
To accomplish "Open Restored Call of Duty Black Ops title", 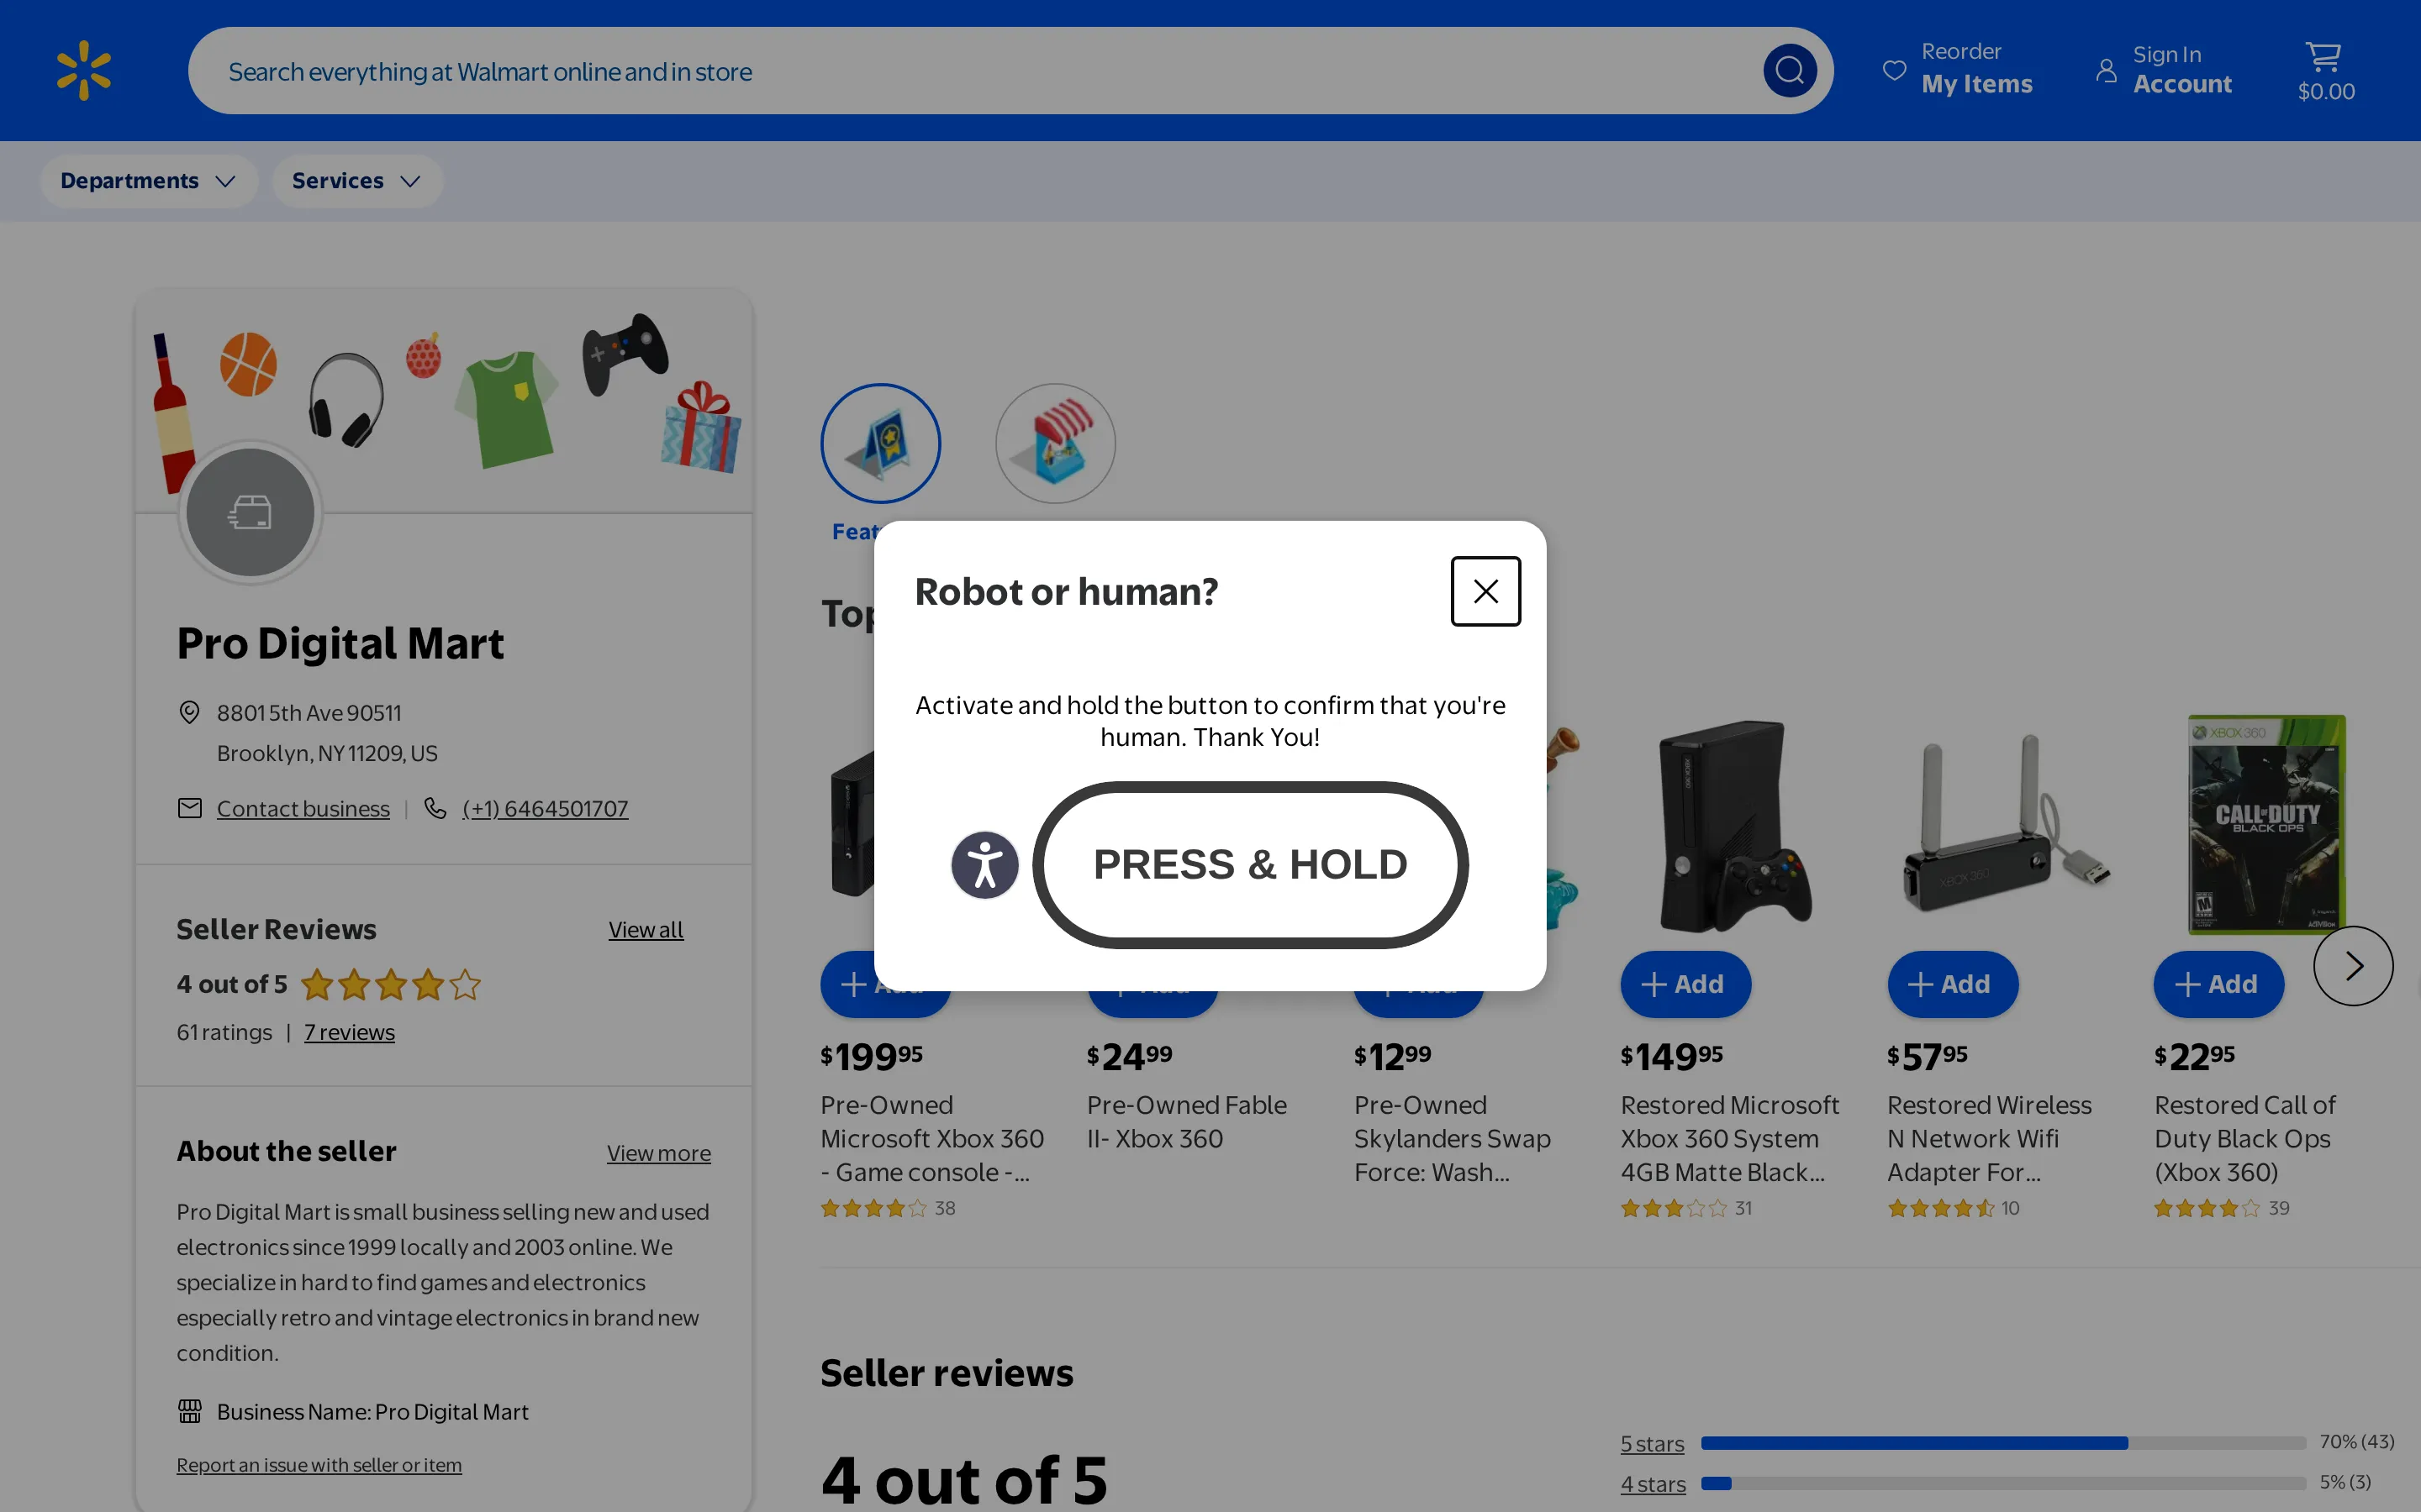I will click(x=2245, y=1138).
